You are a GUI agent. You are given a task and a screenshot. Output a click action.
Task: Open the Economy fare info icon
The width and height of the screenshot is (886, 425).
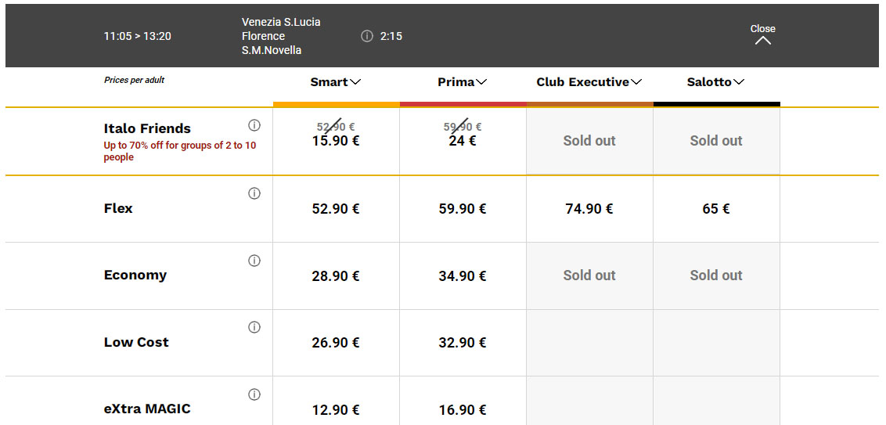click(x=254, y=261)
